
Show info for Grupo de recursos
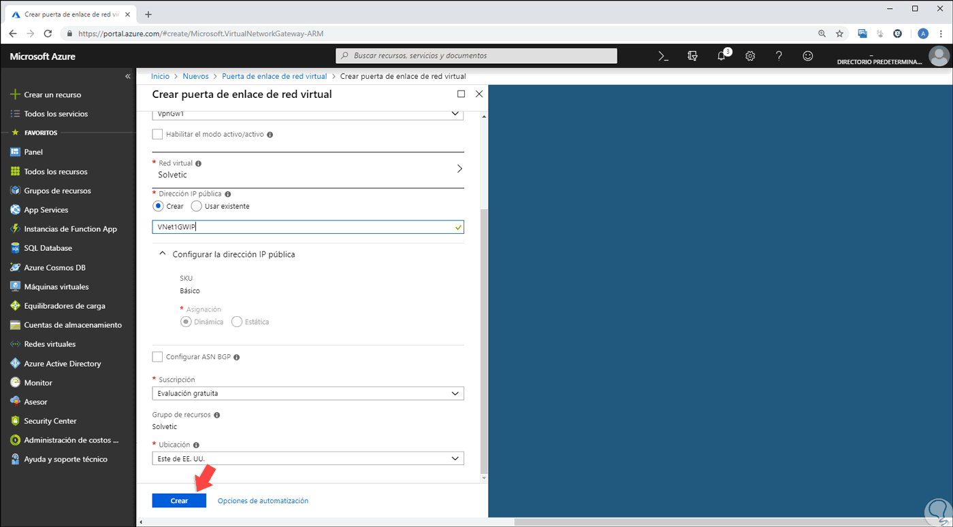pos(217,415)
